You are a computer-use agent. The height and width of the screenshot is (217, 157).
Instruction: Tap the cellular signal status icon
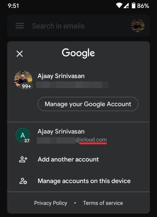[126, 6]
